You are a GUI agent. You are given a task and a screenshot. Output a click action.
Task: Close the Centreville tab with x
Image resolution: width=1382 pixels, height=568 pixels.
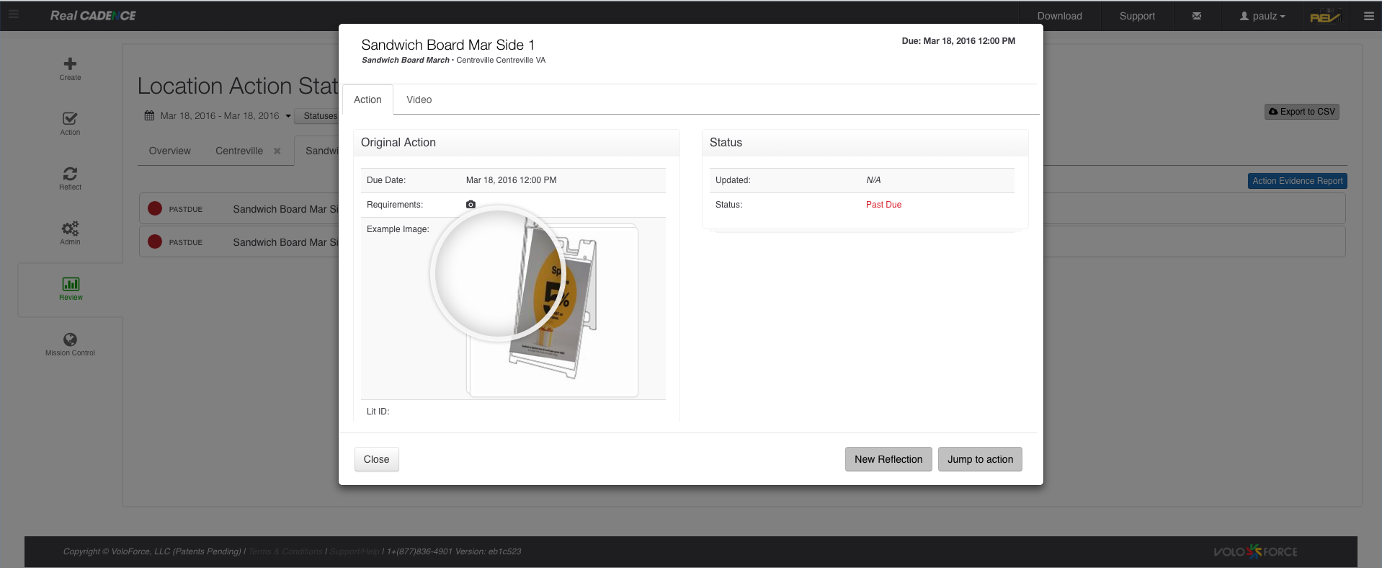tap(277, 151)
